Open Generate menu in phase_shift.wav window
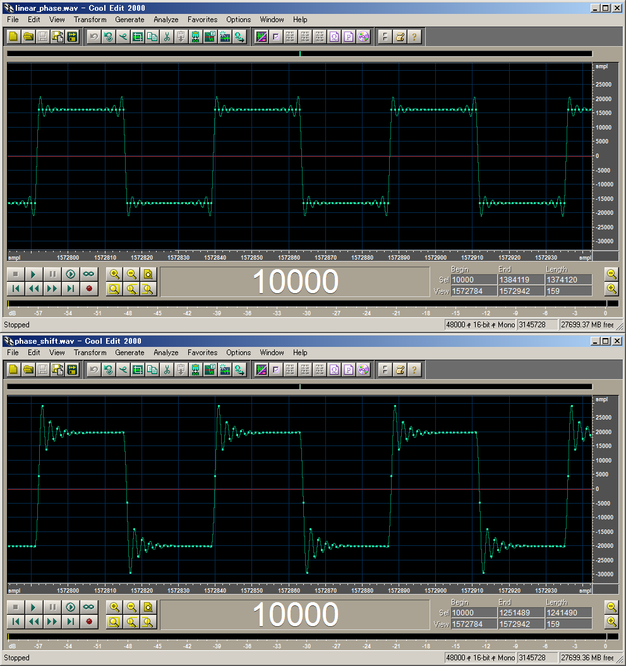The height and width of the screenshot is (666, 626). tap(129, 353)
